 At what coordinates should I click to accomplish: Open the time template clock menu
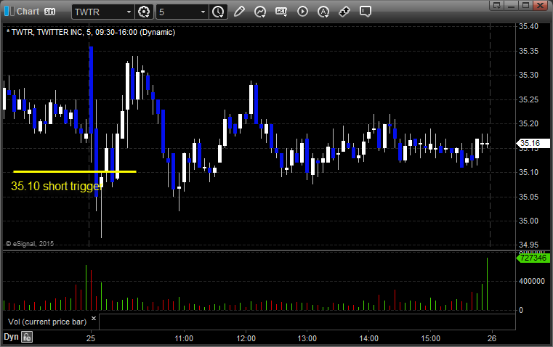(x=218, y=12)
